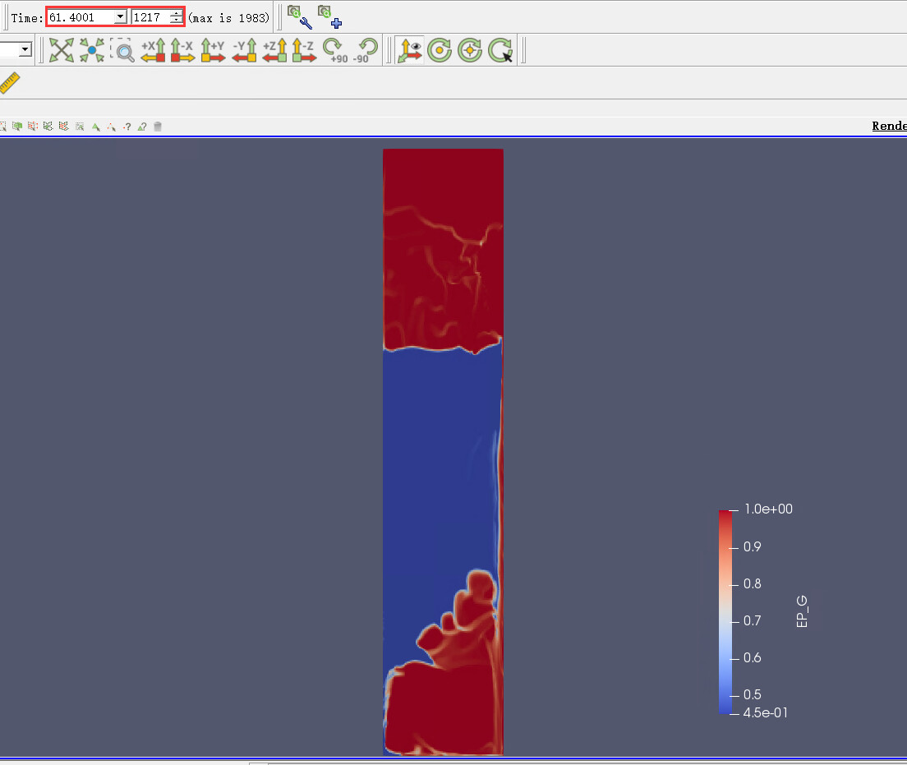The width and height of the screenshot is (907, 765).
Task: Click the EP_G color legend bar
Action: point(725,611)
